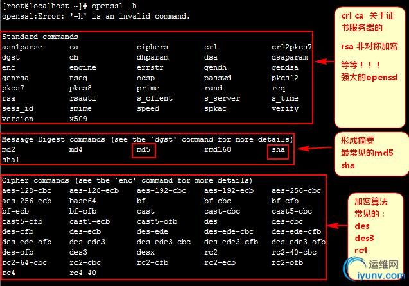
Task: Click the 'pkcs12' command word
Action: (285, 78)
